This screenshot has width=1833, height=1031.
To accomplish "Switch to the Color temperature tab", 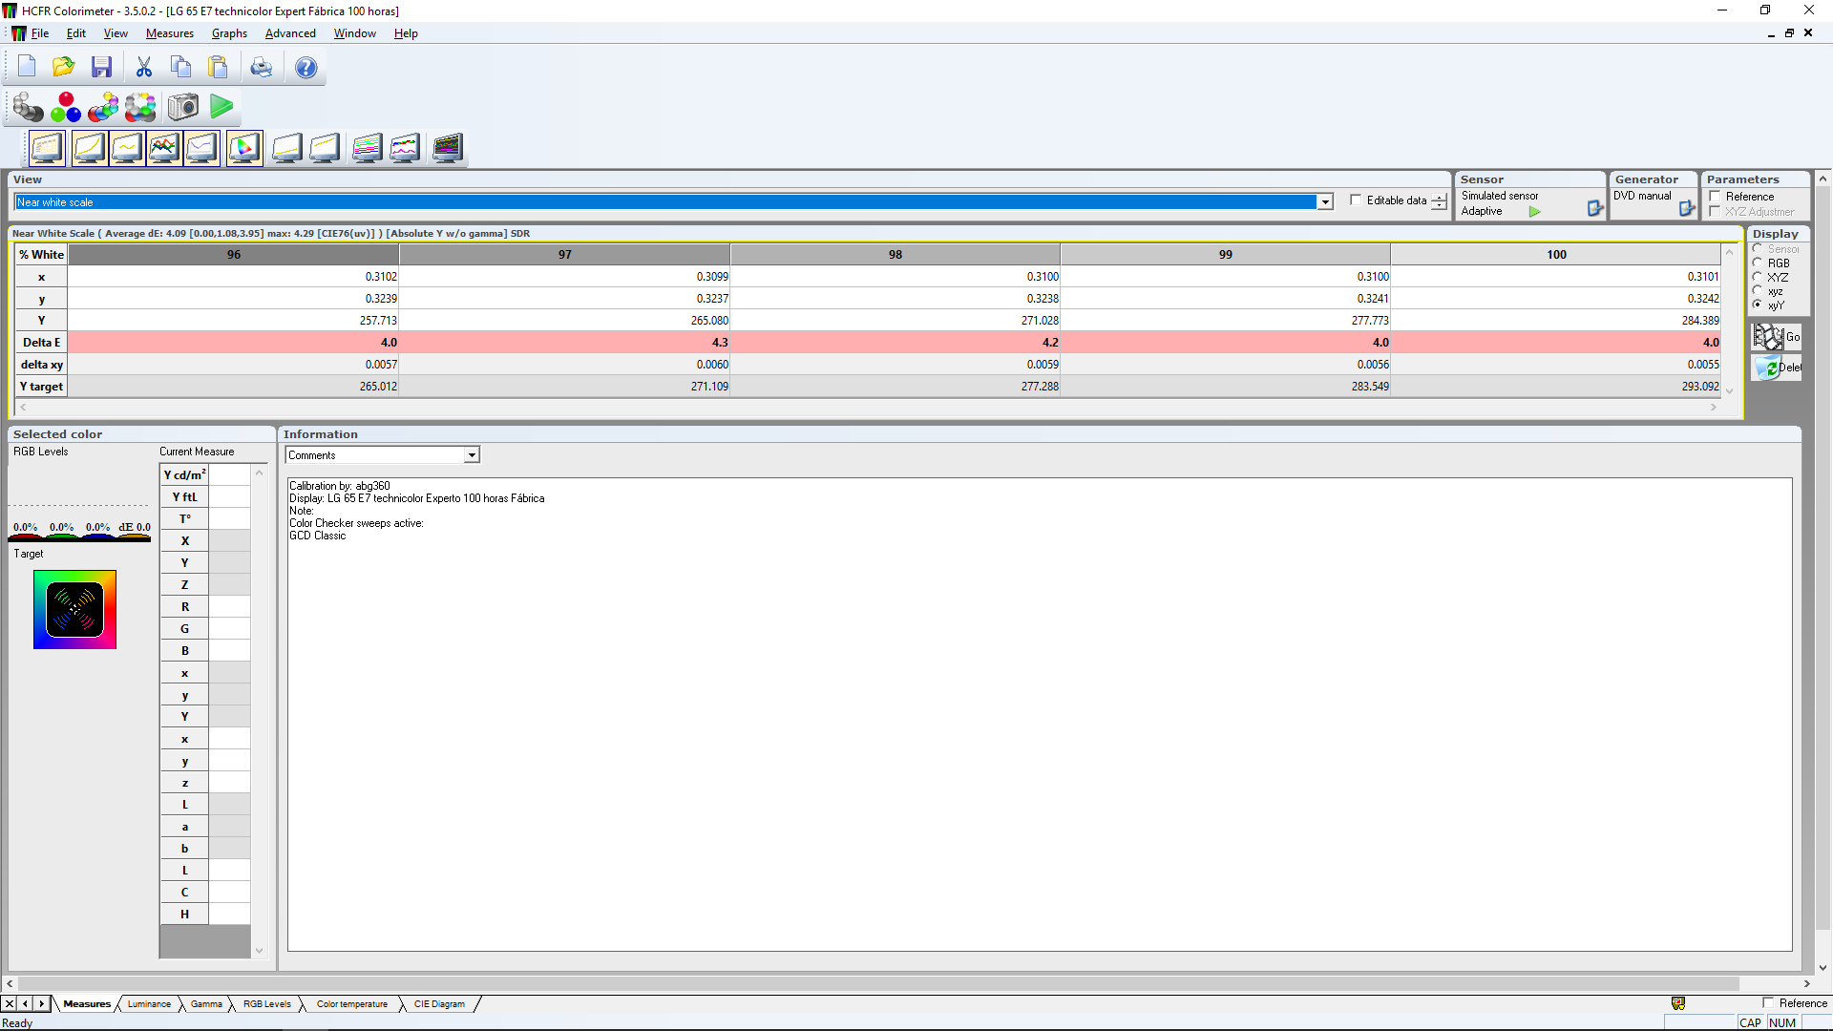I will 351,1004.
